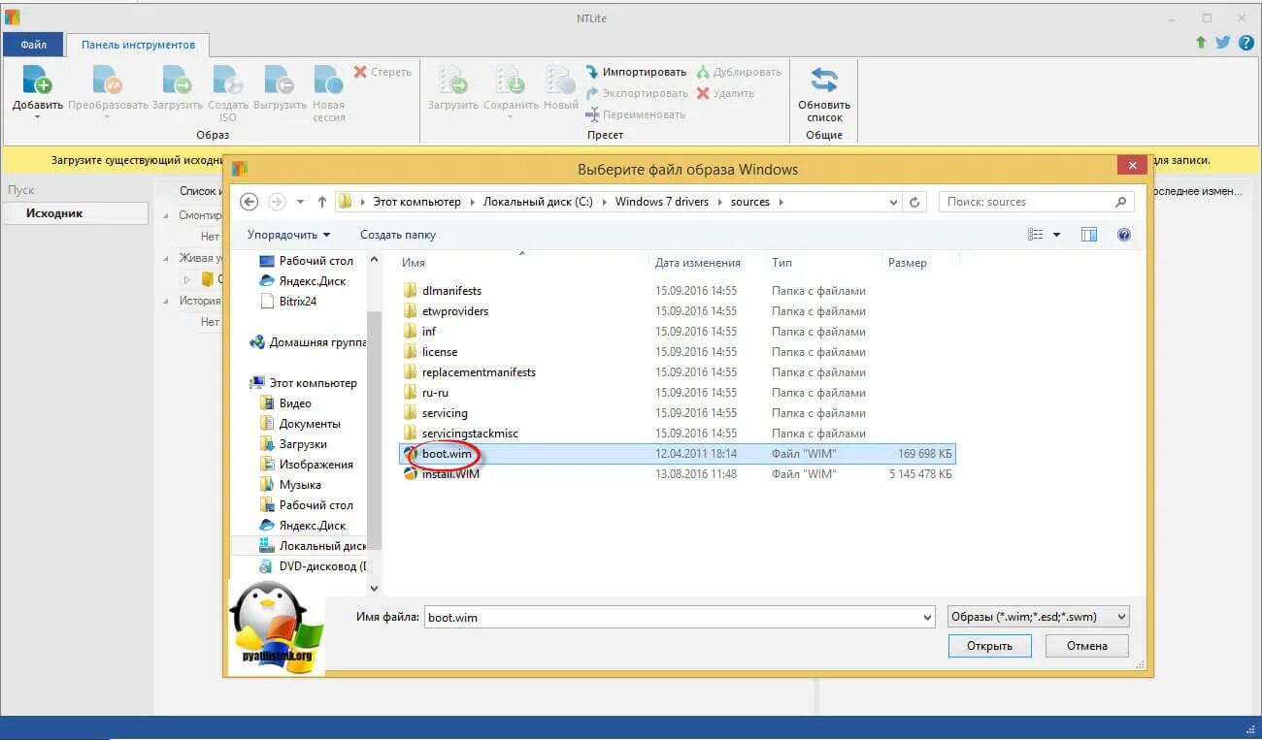This screenshot has width=1262, height=740.
Task: Click the Имя файла input field
Action: [x=679, y=617]
